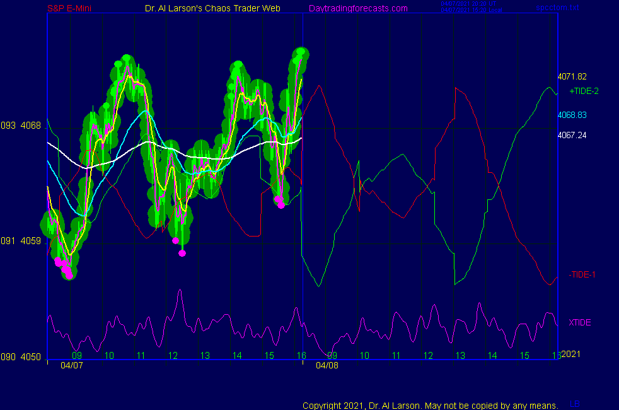Image resolution: width=619 pixels, height=410 pixels.
Task: Select the XTIDE legend label
Action: (579, 322)
